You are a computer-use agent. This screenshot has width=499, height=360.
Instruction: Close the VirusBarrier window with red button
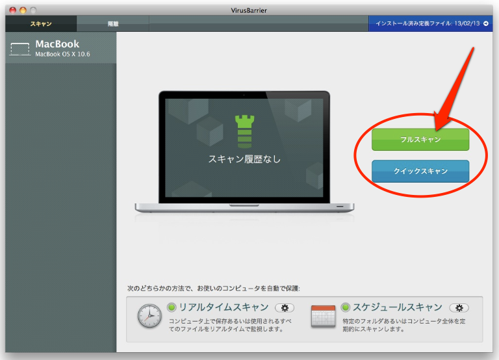13,10
